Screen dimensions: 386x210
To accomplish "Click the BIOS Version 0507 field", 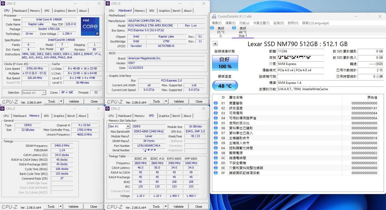I will (x=166, y=63).
